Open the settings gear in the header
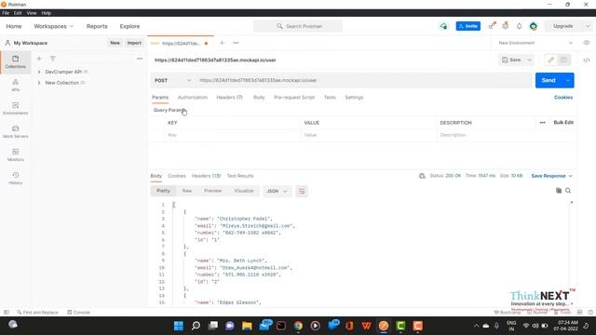The height and width of the screenshot is (335, 596). tap(505, 26)
